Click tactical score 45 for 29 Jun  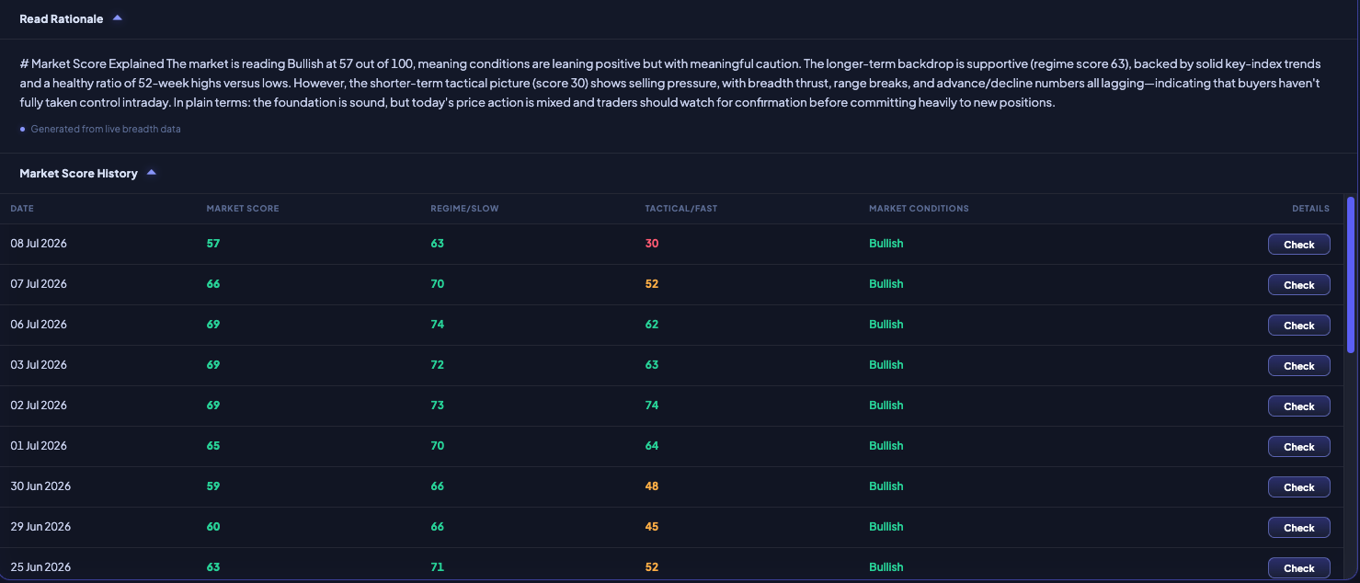coord(652,527)
